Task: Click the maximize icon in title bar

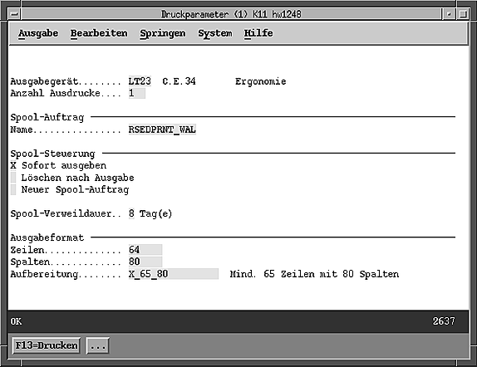Action: pyautogui.click(x=463, y=14)
